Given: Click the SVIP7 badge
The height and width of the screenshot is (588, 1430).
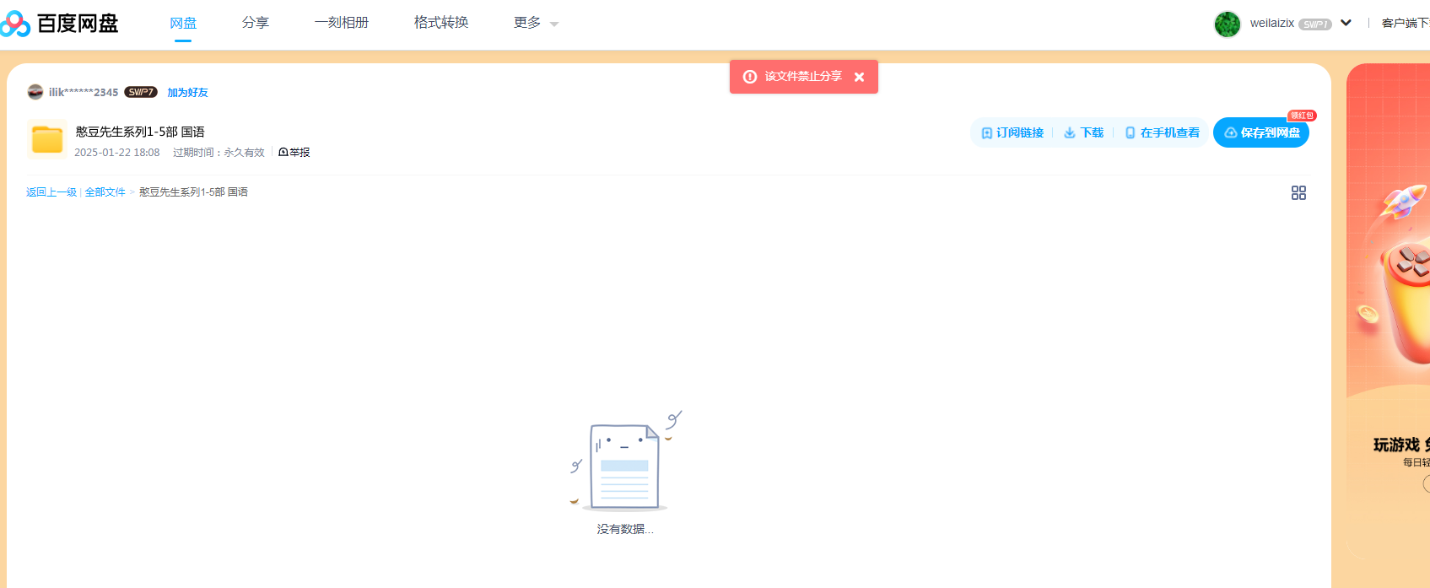Looking at the screenshot, I should (x=141, y=92).
